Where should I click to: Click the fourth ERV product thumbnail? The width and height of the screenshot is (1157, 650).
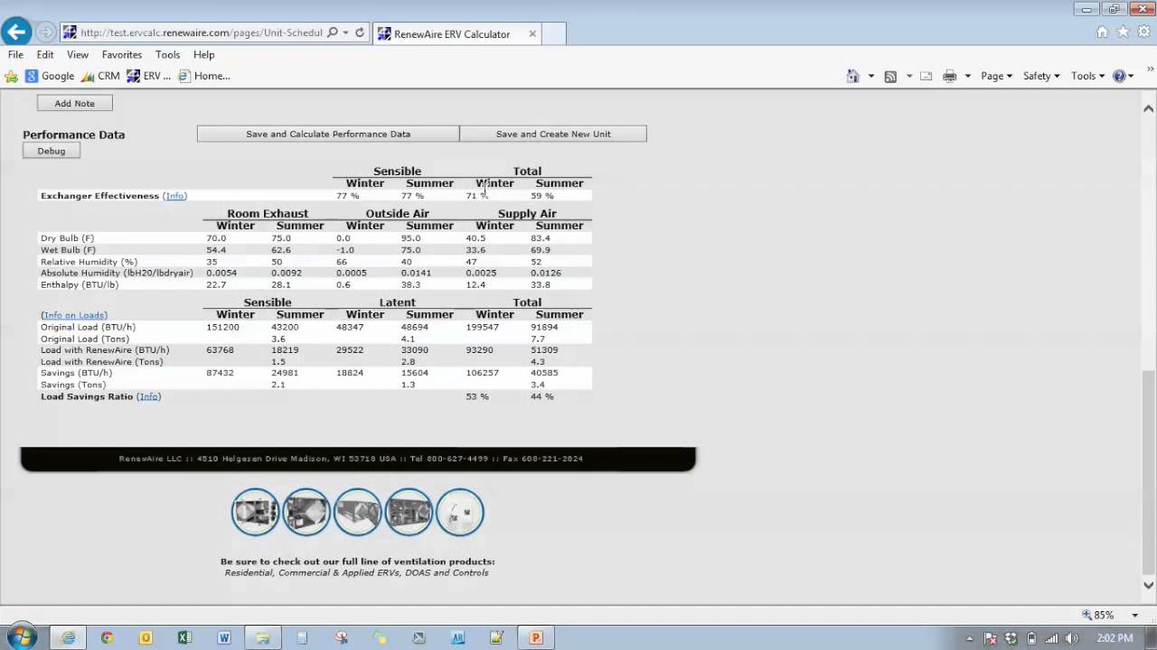pyautogui.click(x=409, y=512)
